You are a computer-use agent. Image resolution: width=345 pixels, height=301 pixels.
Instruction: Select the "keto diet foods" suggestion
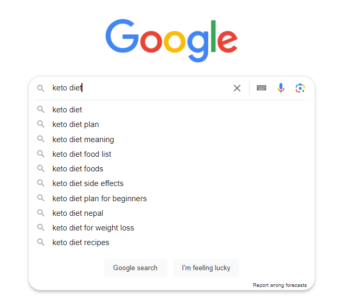[78, 169]
